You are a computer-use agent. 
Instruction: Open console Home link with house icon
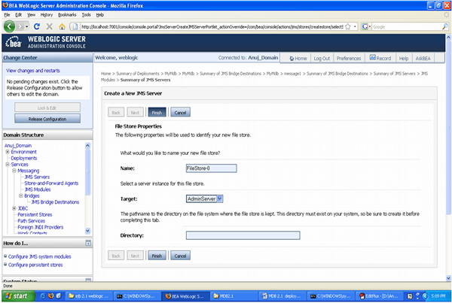[298, 58]
